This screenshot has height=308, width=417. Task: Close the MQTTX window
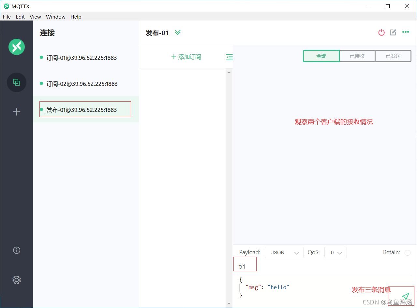pos(407,6)
